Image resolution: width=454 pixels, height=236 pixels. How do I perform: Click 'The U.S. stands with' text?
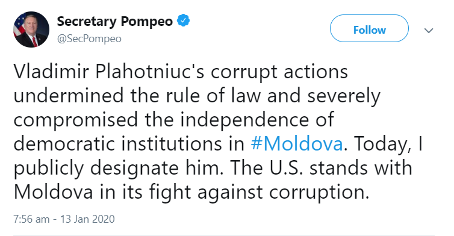pyautogui.click(x=321, y=168)
